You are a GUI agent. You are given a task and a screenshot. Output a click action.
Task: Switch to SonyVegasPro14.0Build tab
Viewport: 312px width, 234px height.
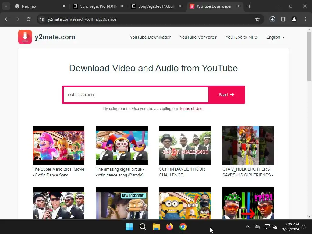tap(156, 6)
